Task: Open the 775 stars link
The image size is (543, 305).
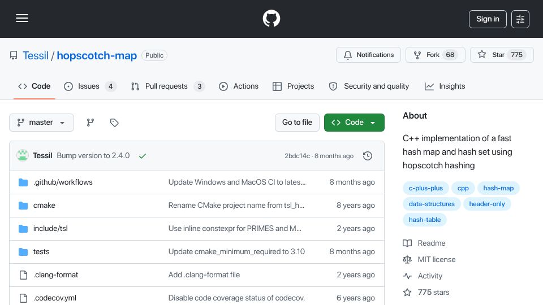Action: [426, 292]
